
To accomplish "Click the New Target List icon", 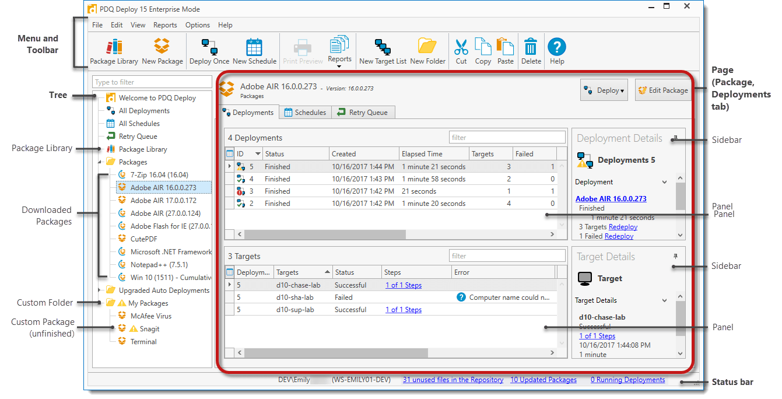I will [x=382, y=51].
